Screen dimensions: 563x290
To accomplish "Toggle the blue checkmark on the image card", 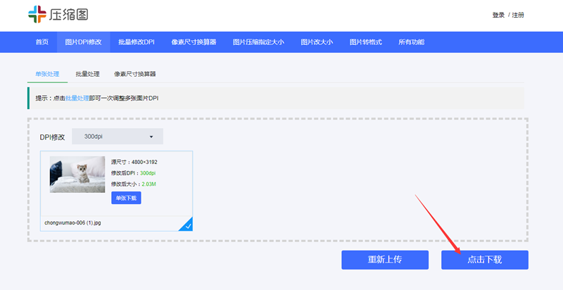I will coord(187,226).
